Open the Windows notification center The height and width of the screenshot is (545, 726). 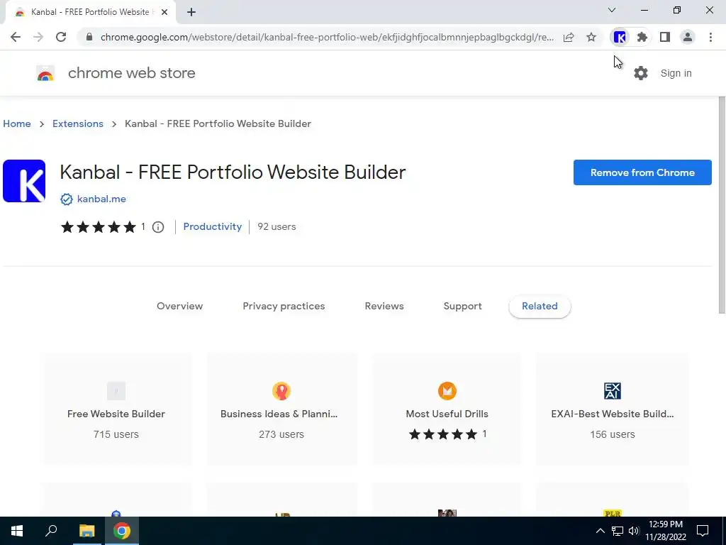point(703,531)
